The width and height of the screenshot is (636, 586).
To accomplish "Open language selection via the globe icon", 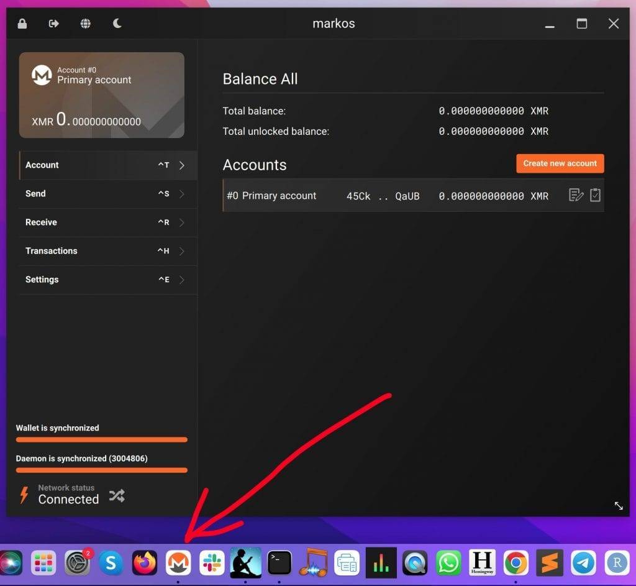I will coord(85,24).
